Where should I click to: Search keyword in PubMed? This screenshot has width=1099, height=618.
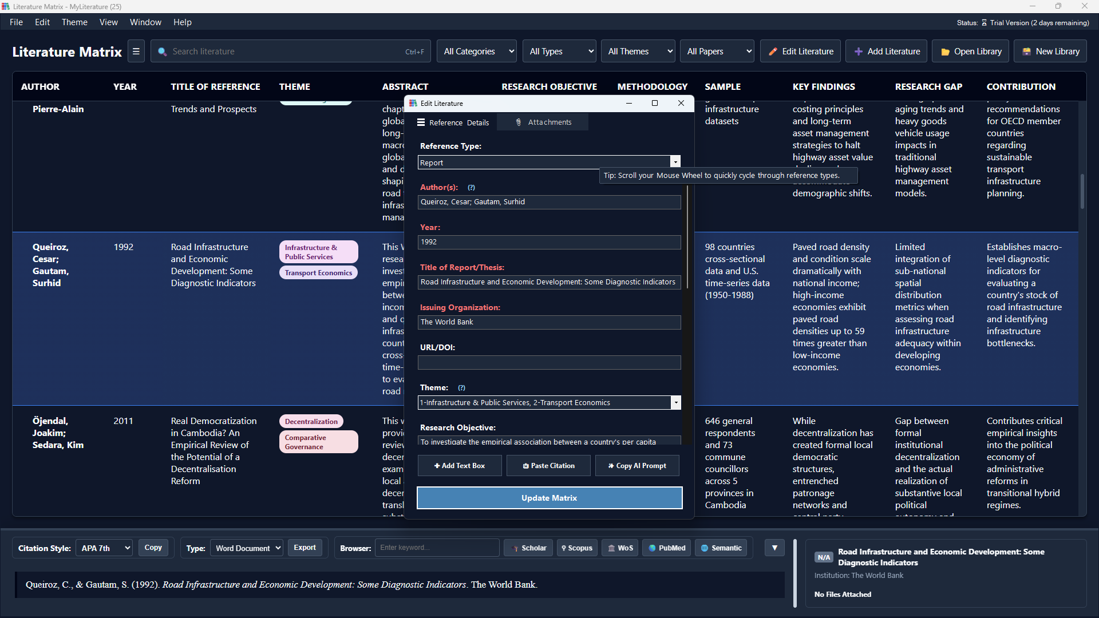pyautogui.click(x=667, y=548)
